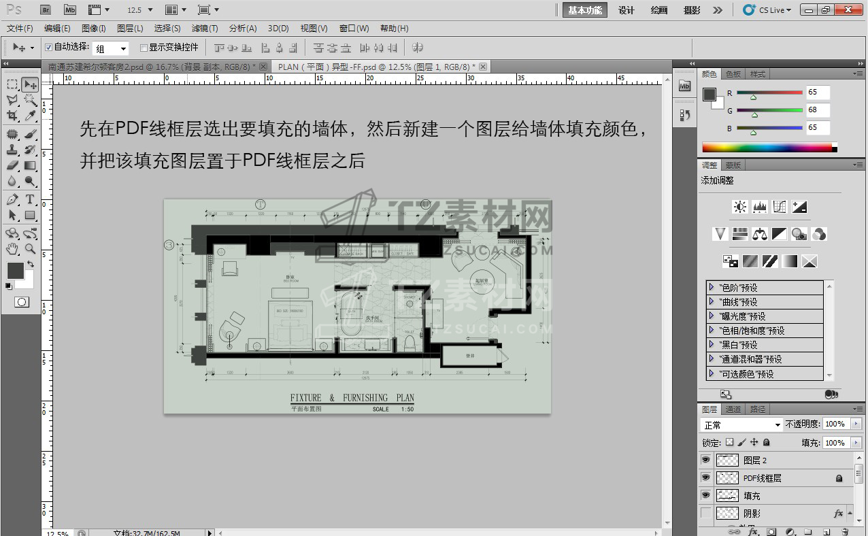Select the Horizontal Type tool
The width and height of the screenshot is (868, 536).
tap(30, 199)
